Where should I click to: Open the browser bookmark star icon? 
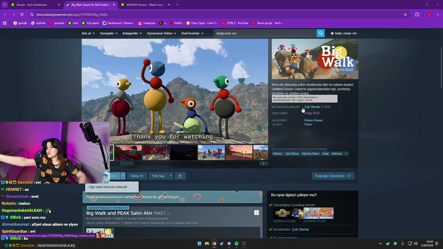click(405, 15)
